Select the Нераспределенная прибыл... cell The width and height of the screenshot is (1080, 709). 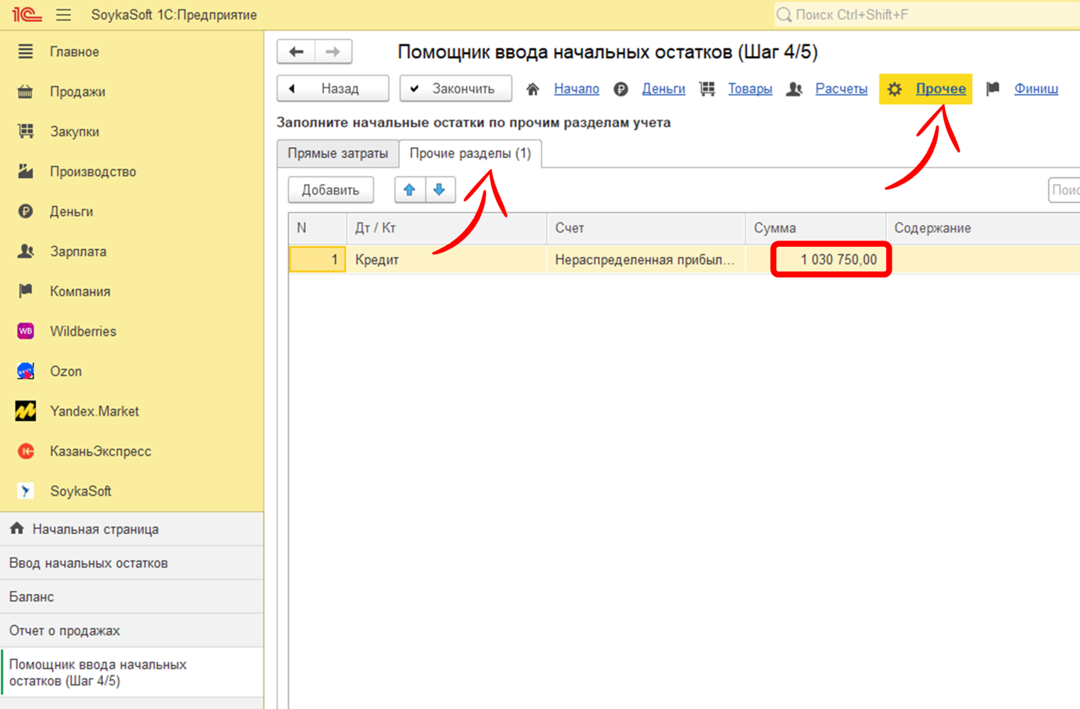click(646, 260)
